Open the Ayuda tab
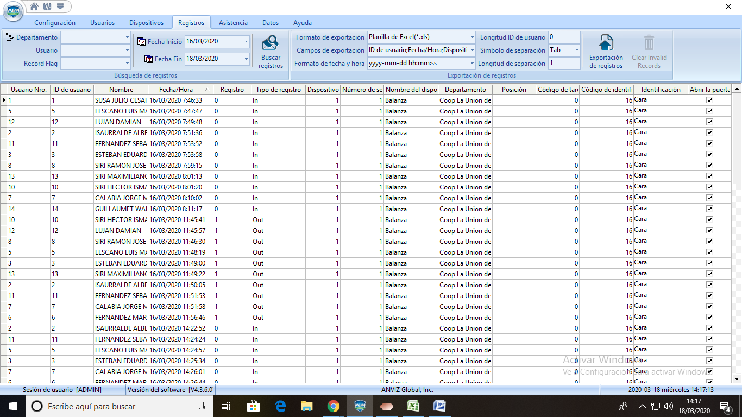The width and height of the screenshot is (742, 417). pyautogui.click(x=303, y=23)
